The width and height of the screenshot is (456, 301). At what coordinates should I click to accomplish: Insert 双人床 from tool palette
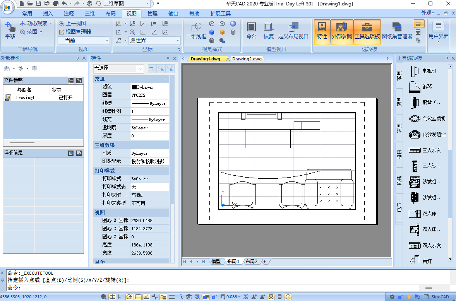pos(423,214)
